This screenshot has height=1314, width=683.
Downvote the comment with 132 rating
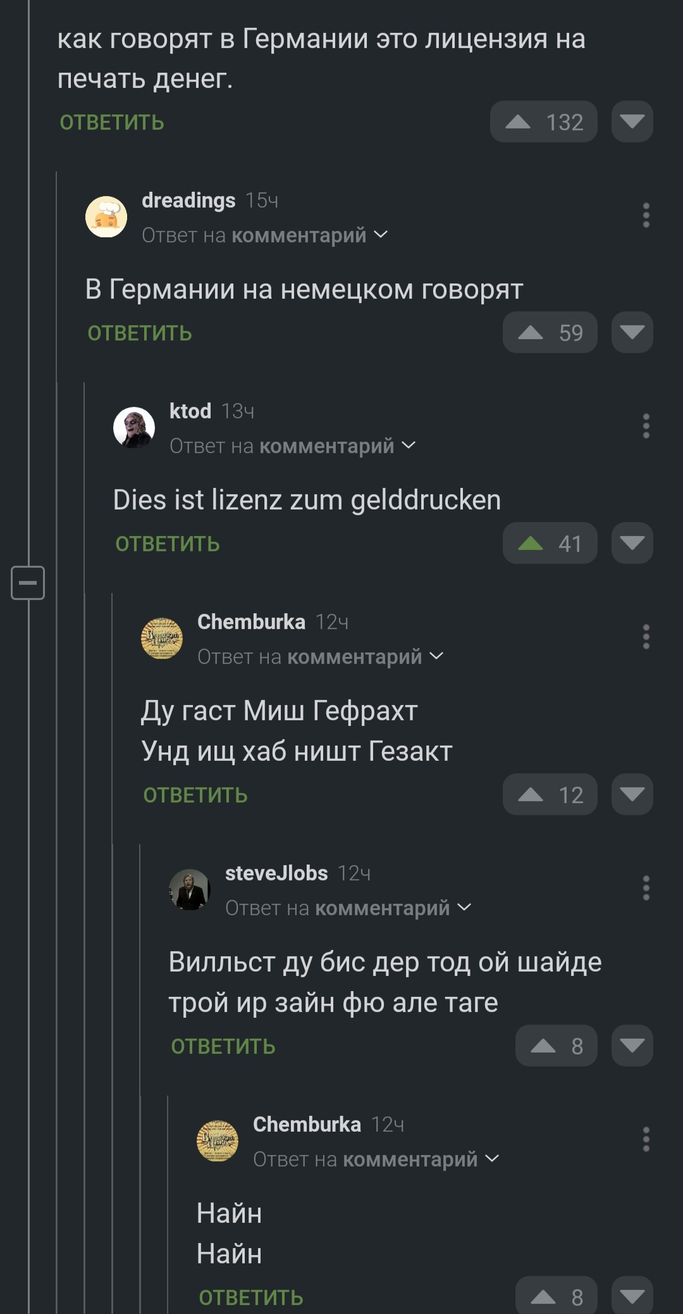click(x=632, y=122)
